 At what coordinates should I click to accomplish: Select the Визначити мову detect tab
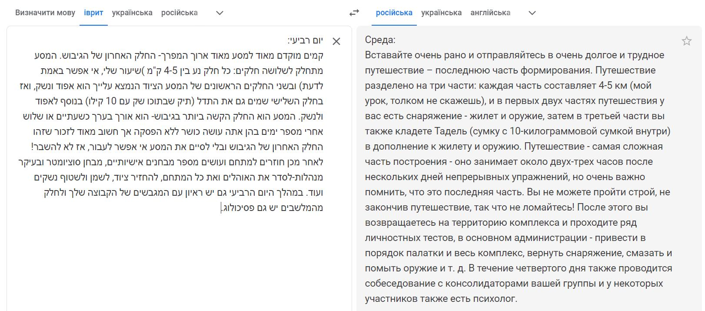(45, 13)
